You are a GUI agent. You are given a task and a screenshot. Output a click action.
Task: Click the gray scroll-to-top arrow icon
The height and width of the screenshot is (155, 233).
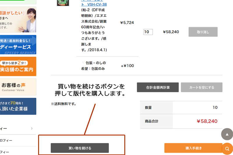pos(227,134)
